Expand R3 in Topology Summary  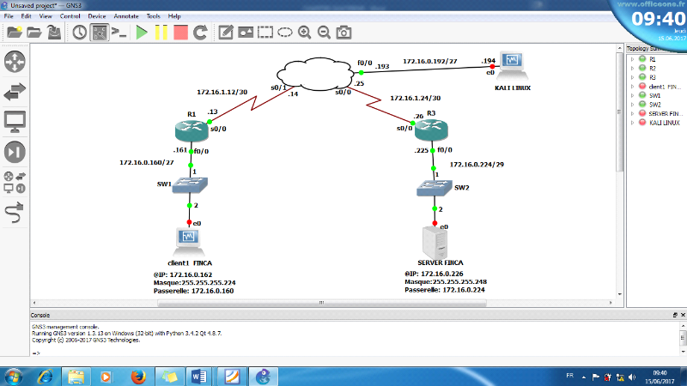click(x=632, y=77)
